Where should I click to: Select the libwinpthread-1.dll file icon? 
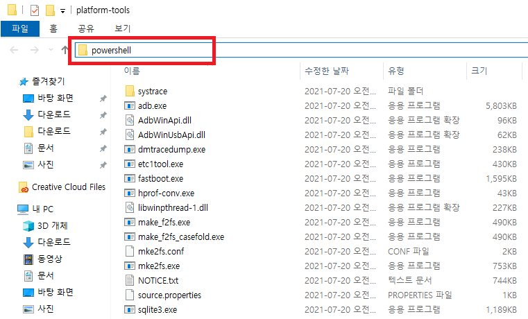[x=130, y=207]
